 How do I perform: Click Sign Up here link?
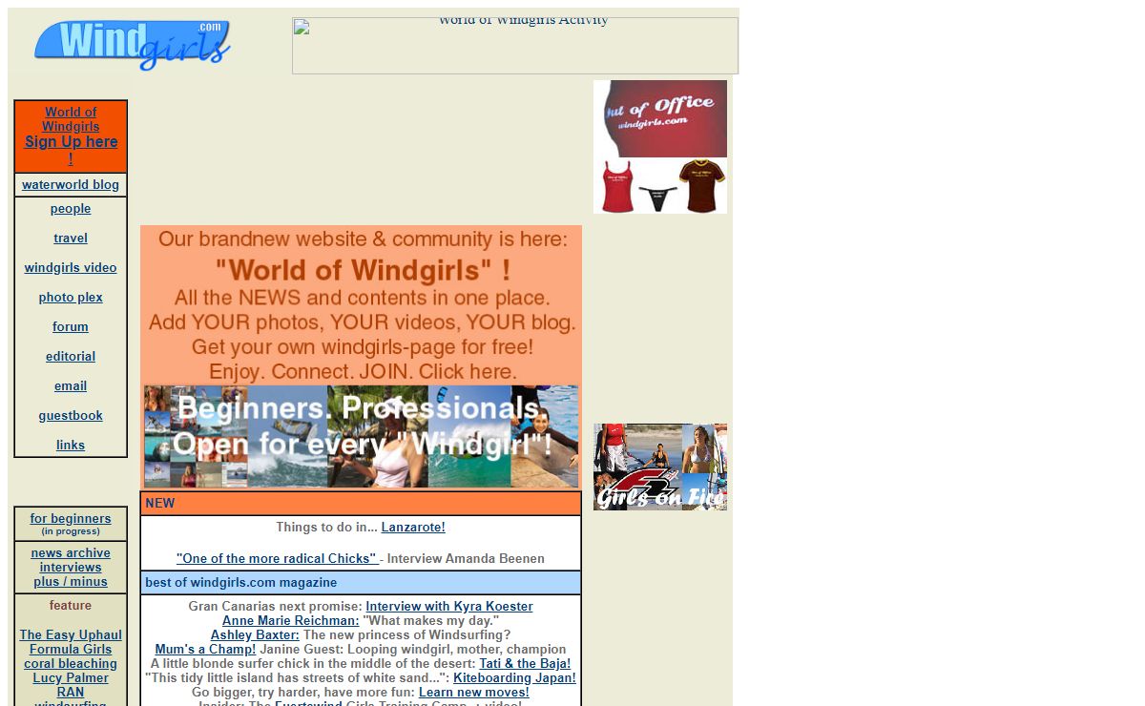tap(72, 150)
